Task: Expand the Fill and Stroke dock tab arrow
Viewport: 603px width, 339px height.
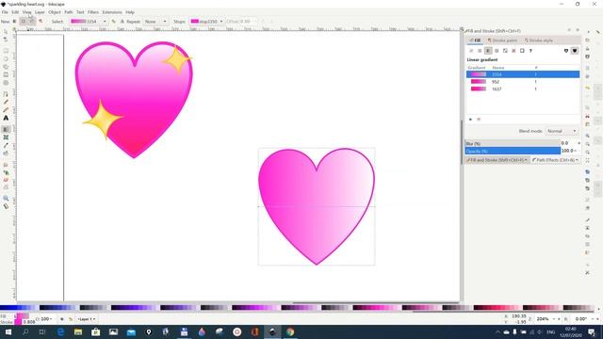Action: 526,160
